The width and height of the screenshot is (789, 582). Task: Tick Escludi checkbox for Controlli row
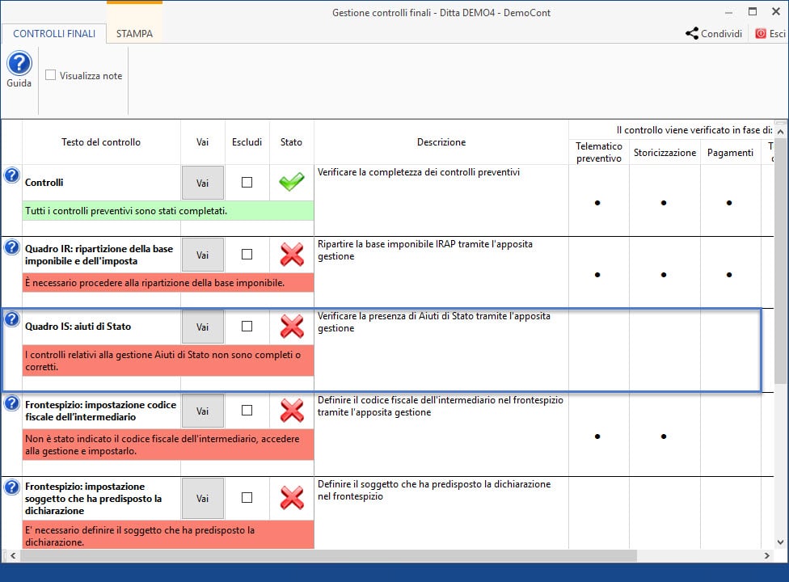pyautogui.click(x=247, y=183)
